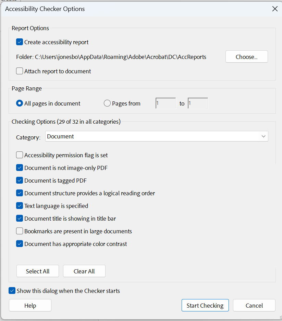Uncheck Document is not image-only PDF

click(x=20, y=168)
